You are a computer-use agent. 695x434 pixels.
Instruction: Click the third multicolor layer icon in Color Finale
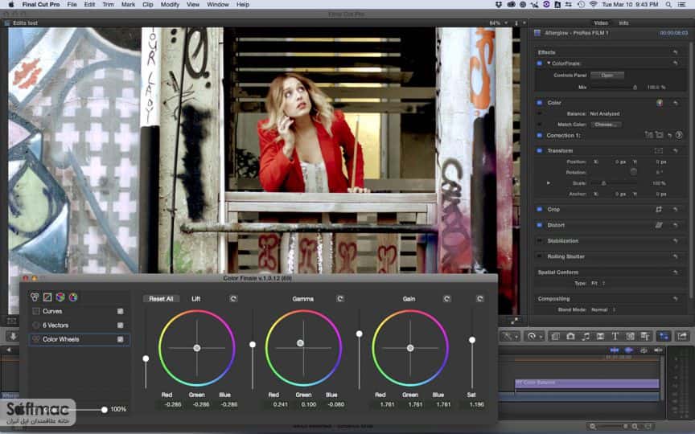60,297
